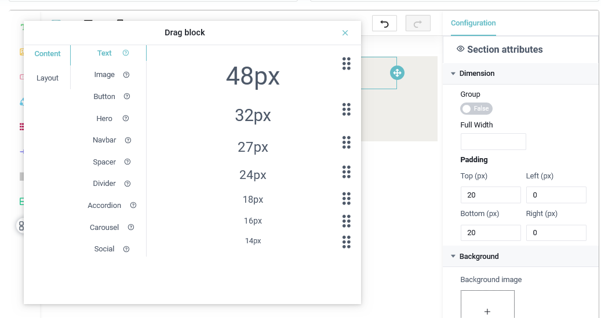
Task: Close the Drag block dialog
Action: pyautogui.click(x=345, y=33)
